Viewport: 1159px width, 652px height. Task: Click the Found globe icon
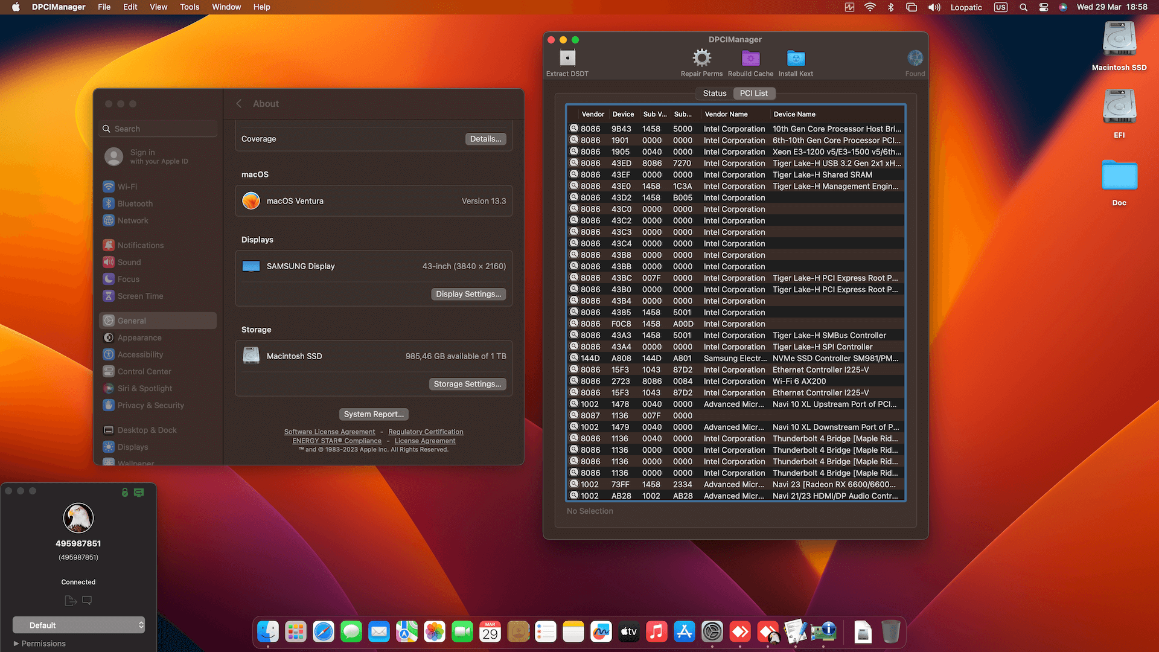tap(915, 59)
